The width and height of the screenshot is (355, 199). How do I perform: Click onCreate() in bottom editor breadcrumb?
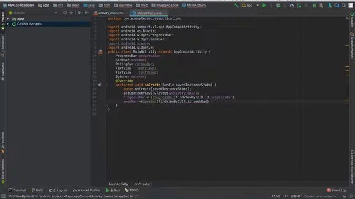143,184
